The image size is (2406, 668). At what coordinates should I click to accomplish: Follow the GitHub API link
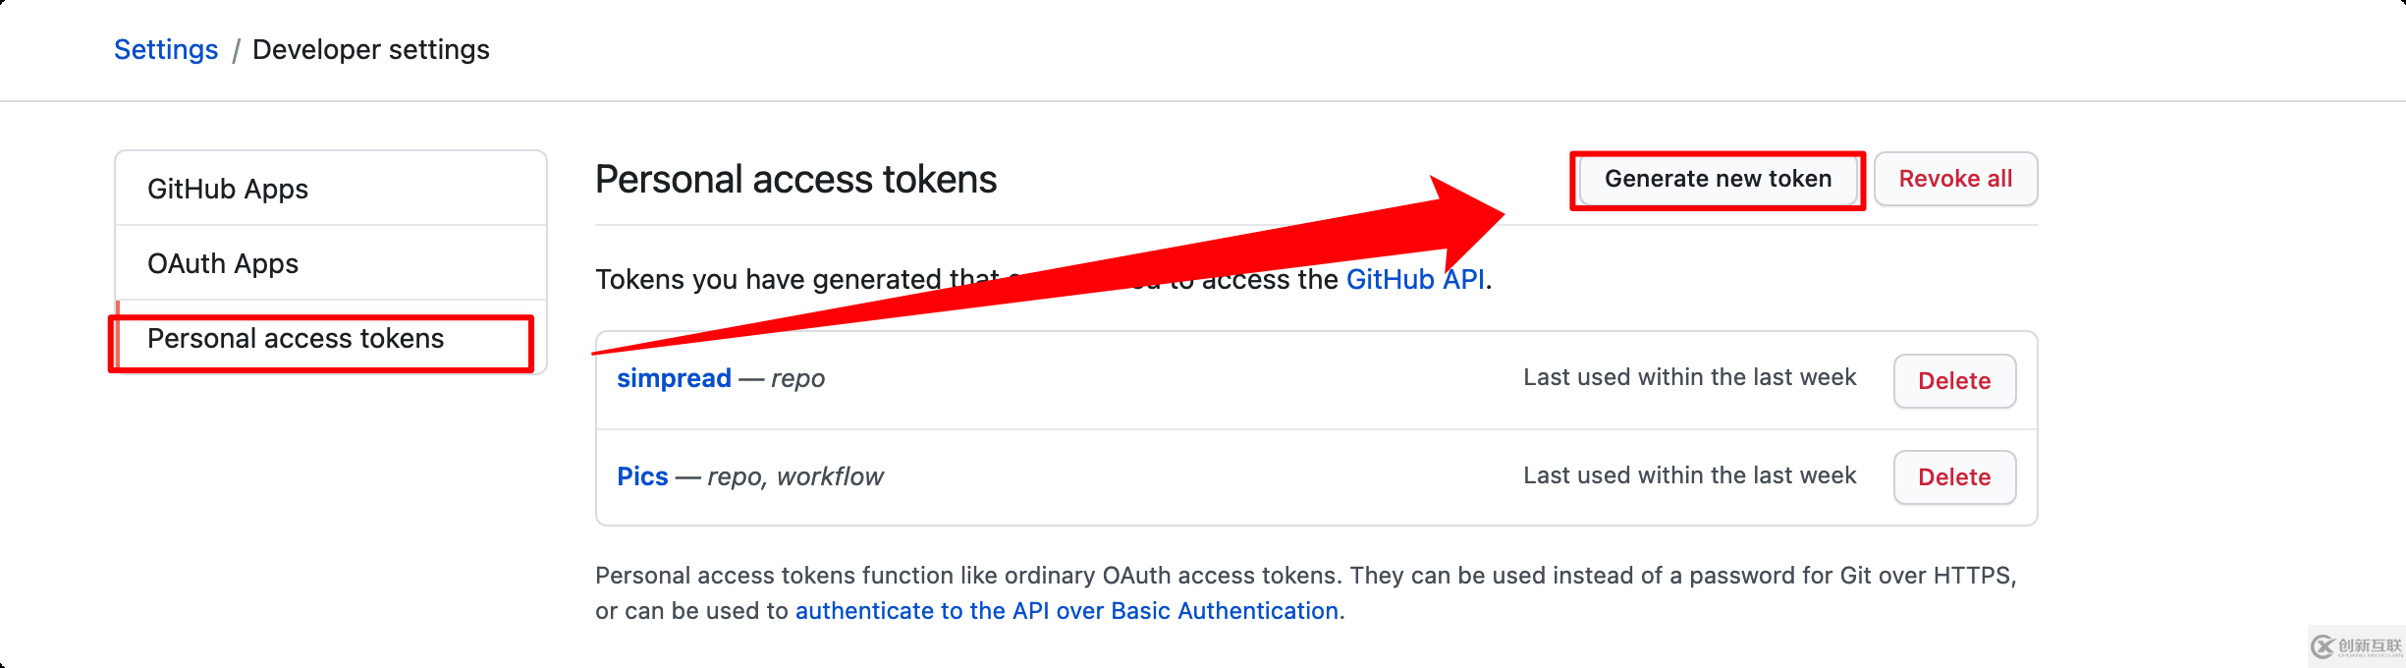click(1415, 279)
